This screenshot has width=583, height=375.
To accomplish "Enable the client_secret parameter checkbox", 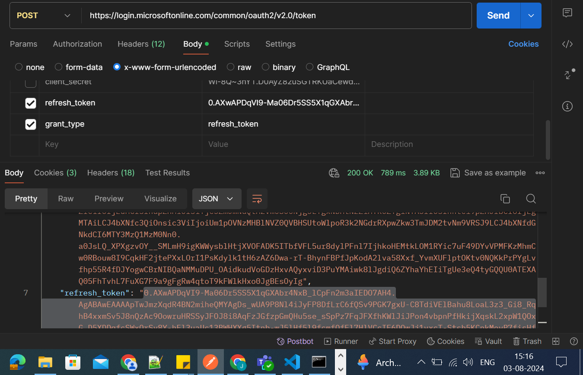I will click(x=30, y=83).
